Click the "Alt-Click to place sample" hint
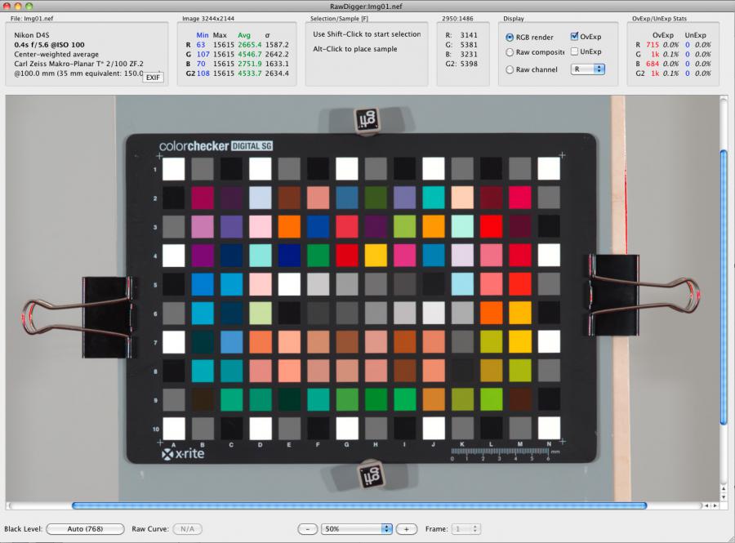This screenshot has width=735, height=543. tap(355, 49)
